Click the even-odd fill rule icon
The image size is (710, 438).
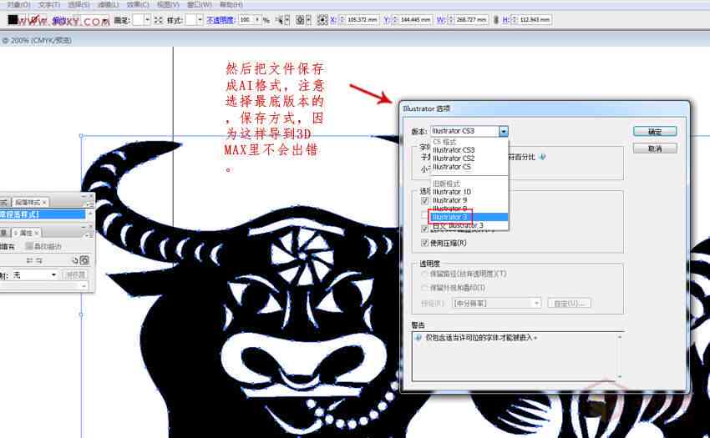tap(84, 260)
